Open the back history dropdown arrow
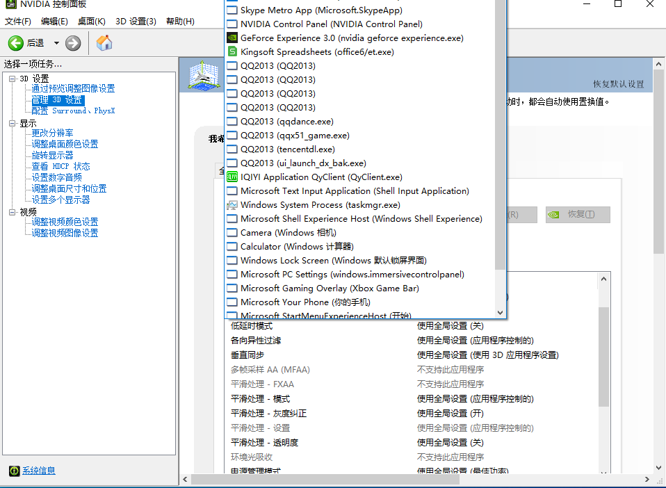 56,43
